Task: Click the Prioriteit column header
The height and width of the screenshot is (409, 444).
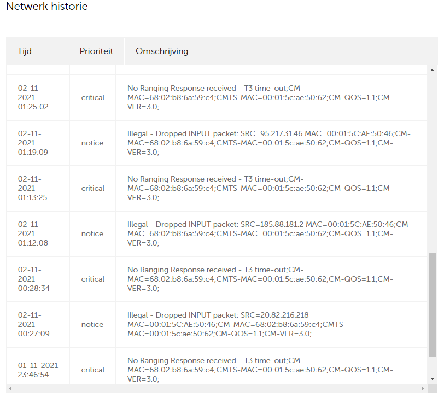Action: tap(96, 51)
